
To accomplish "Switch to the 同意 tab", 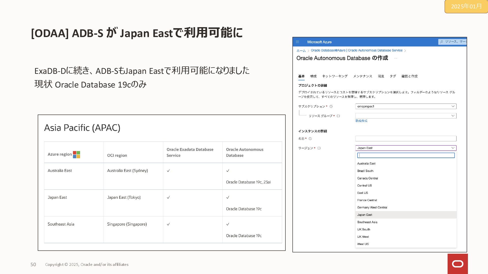I will click(x=381, y=76).
